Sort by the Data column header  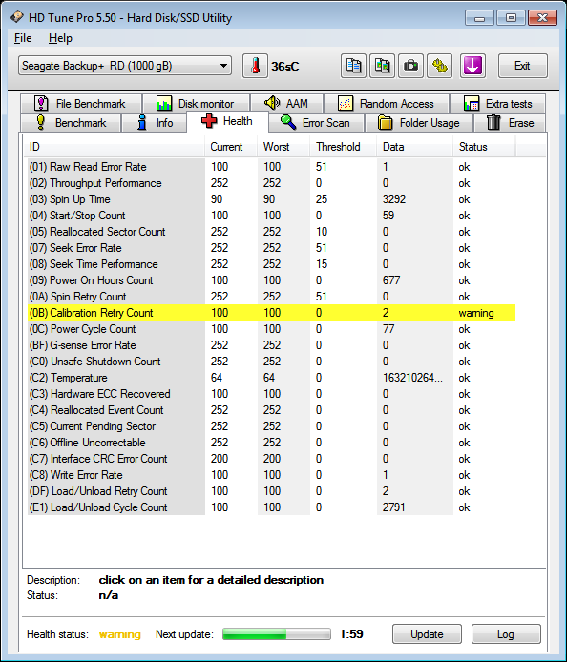coord(414,147)
